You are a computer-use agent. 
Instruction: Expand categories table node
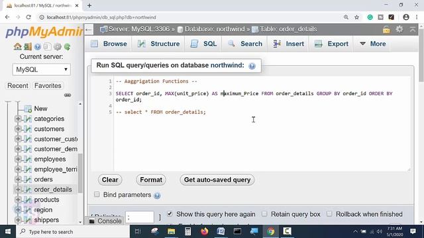click(x=18, y=119)
